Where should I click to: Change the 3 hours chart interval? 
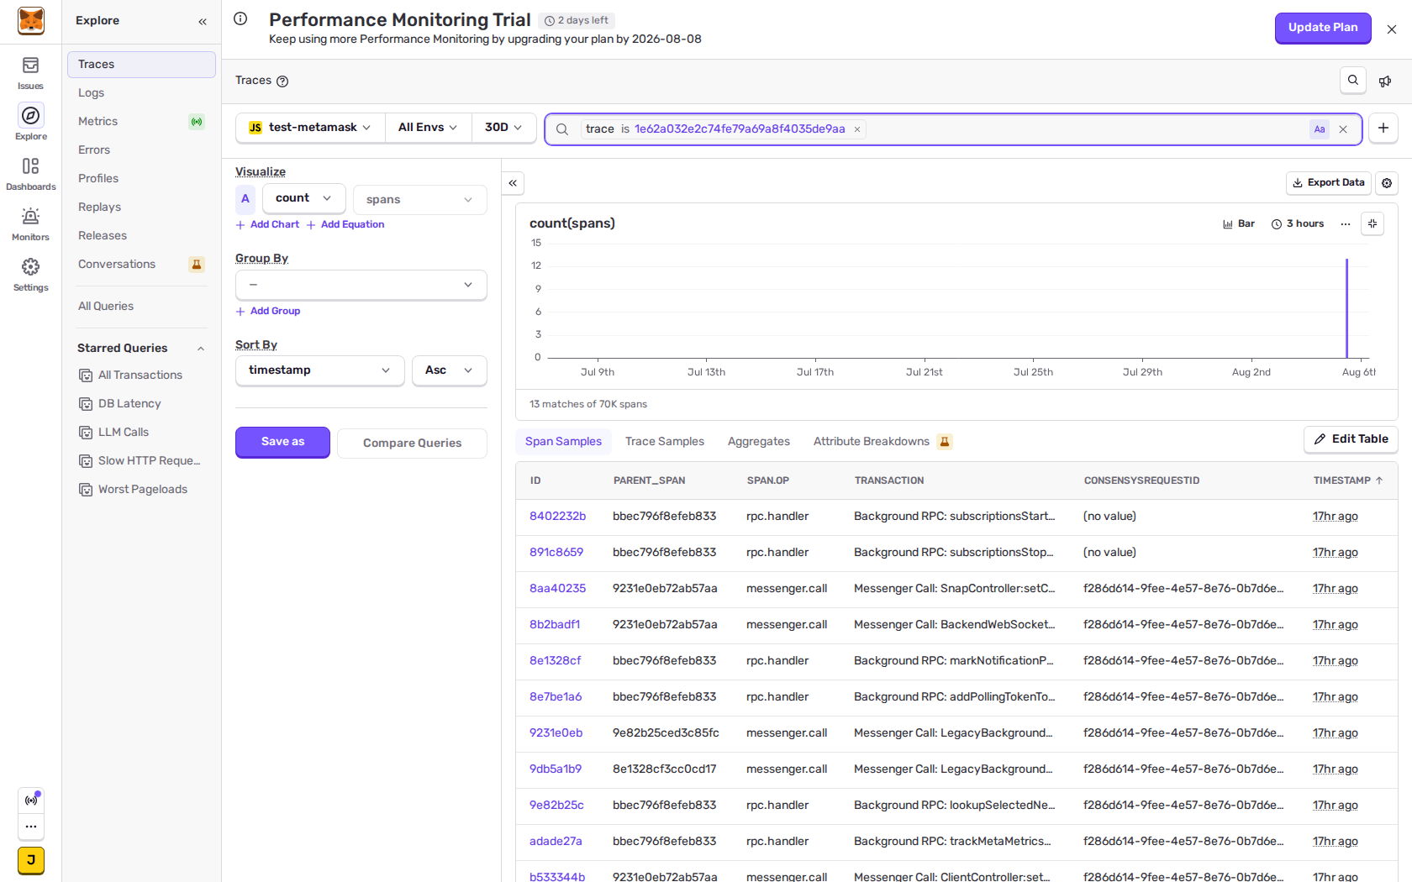[1298, 224]
